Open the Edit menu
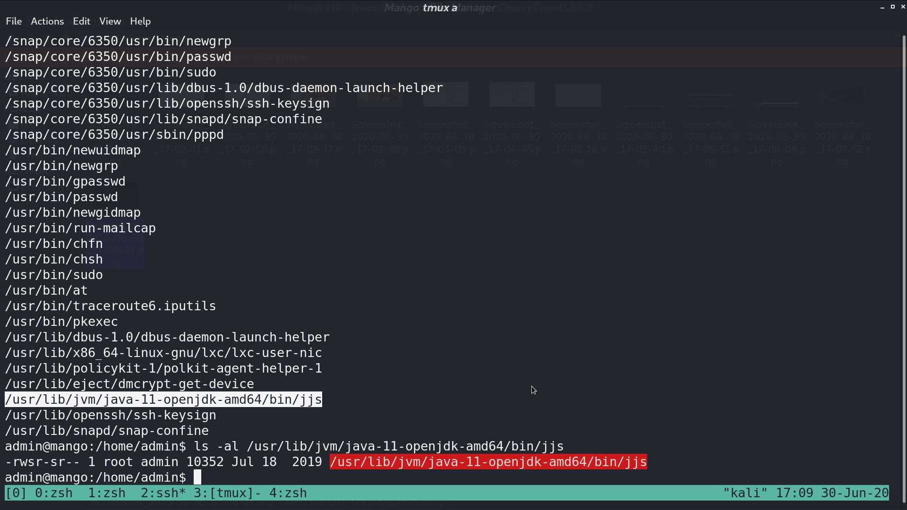Screen dimensions: 907x510 (x=81, y=21)
